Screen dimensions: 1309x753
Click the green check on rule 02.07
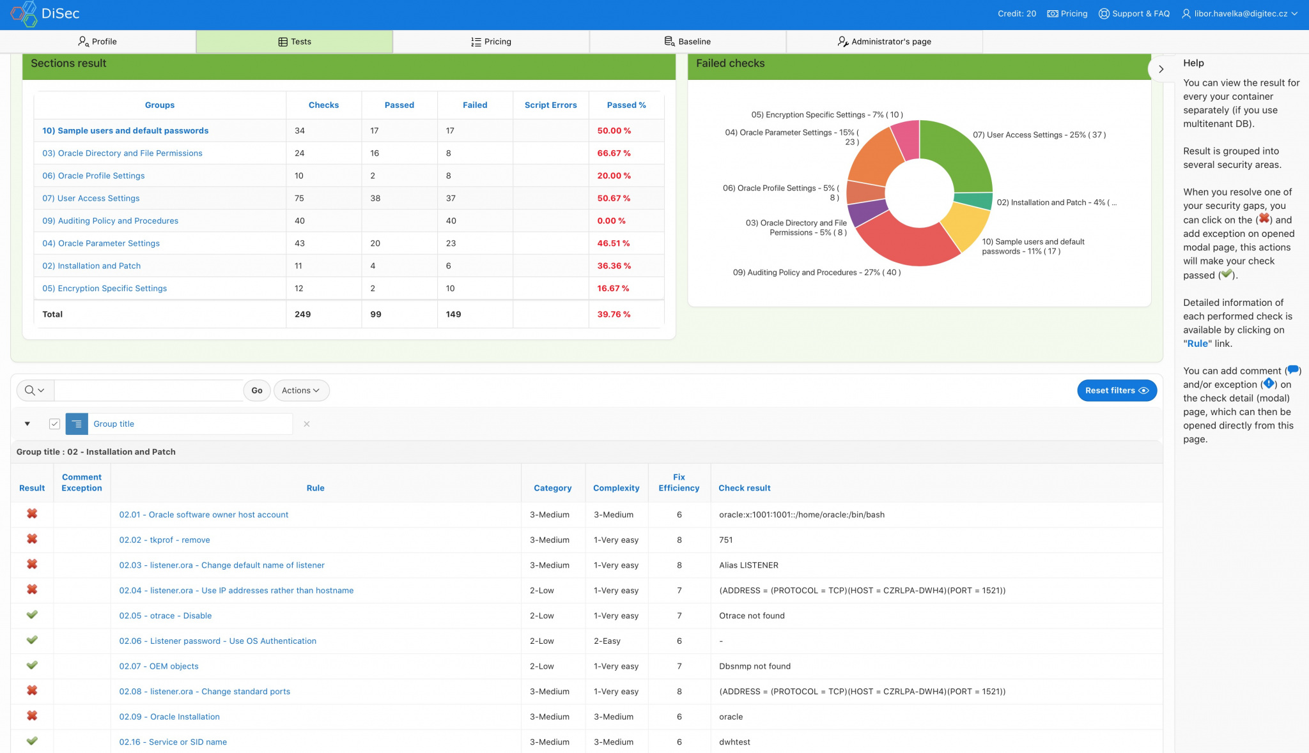[32, 666]
